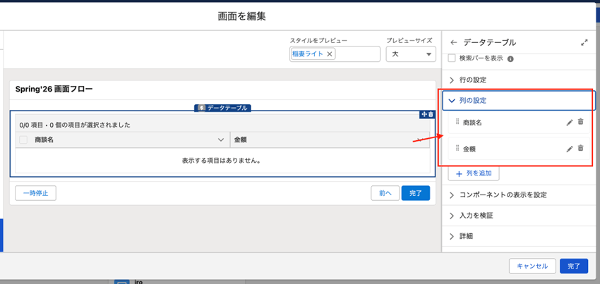Image resolution: width=600 pixels, height=284 pixels.
Task: Click the 列を追加 button
Action: pyautogui.click(x=474, y=173)
